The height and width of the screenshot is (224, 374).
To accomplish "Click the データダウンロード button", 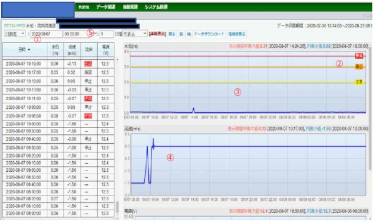I will [x=209, y=34].
